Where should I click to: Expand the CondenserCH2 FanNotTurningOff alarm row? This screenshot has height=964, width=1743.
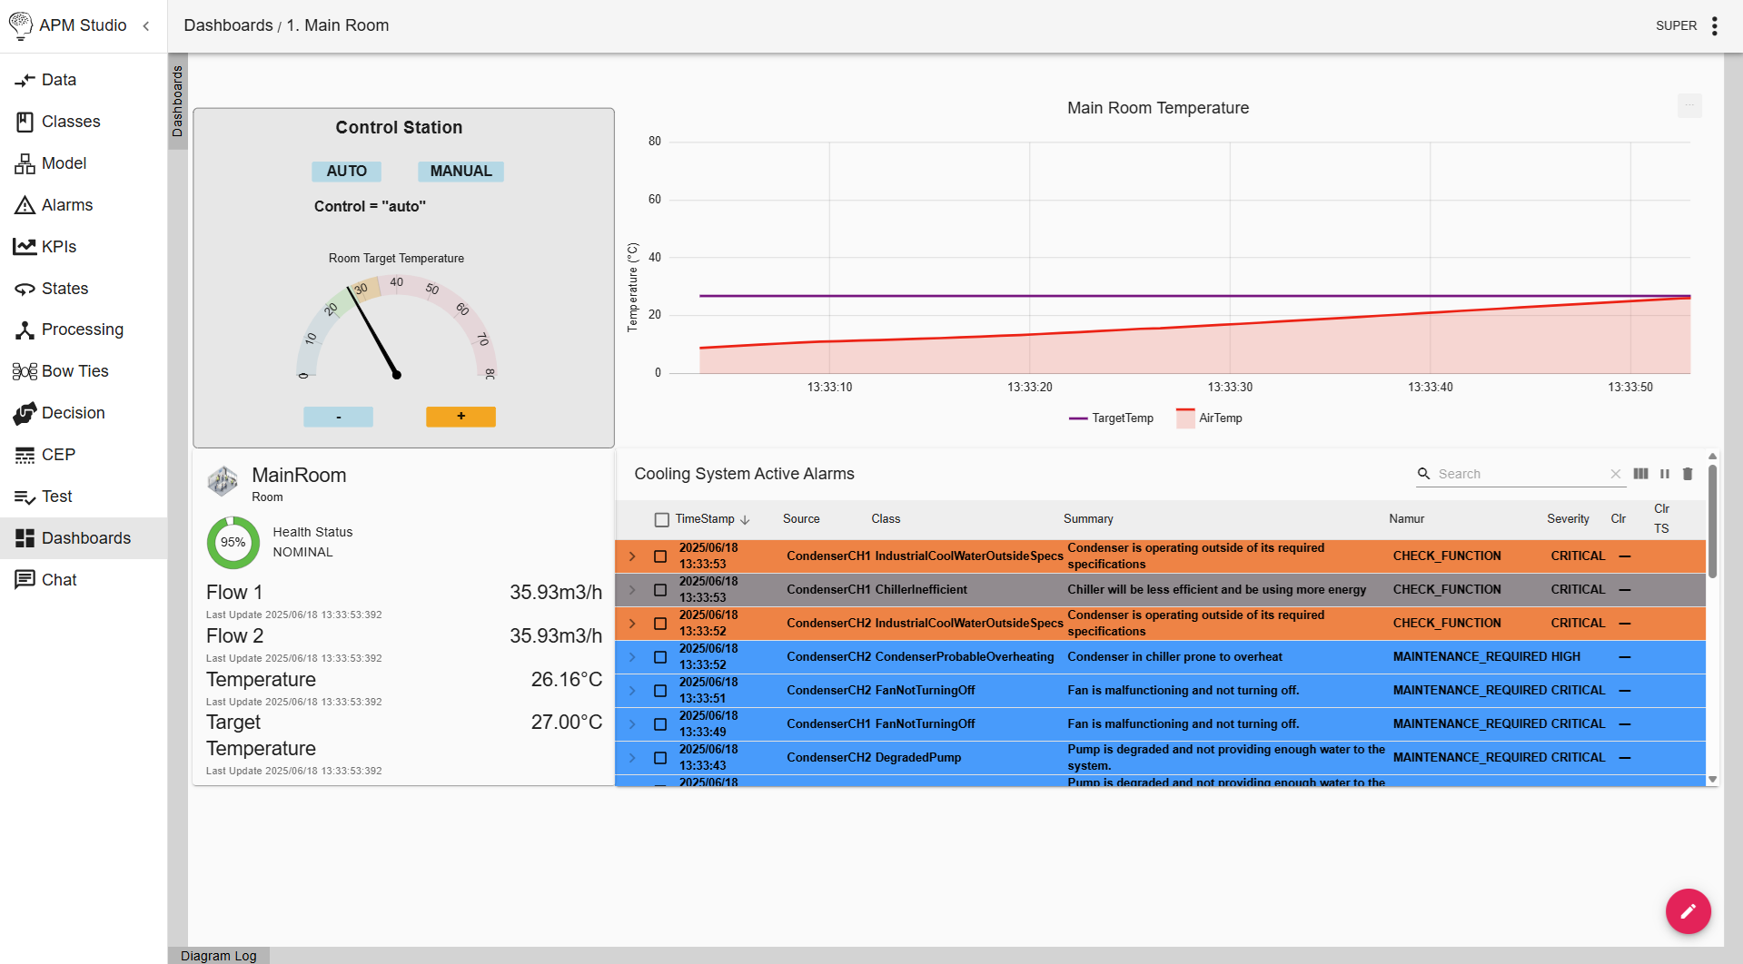[x=632, y=691]
